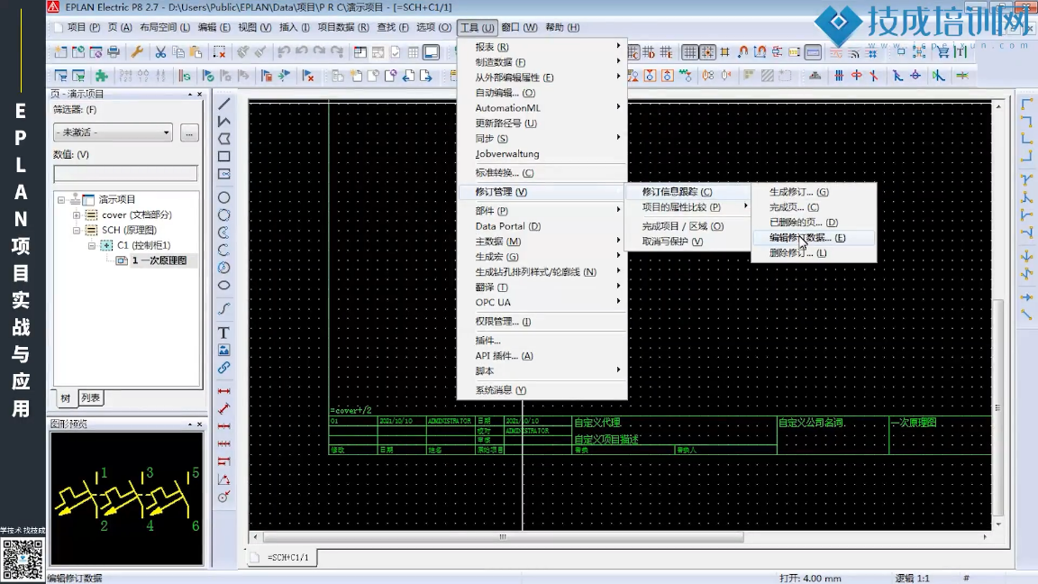Click the graphic preview thumbnail
The width and height of the screenshot is (1038, 584).
point(126,498)
